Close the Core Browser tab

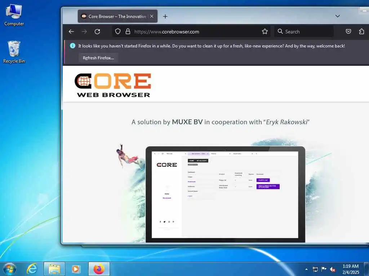[x=152, y=17]
